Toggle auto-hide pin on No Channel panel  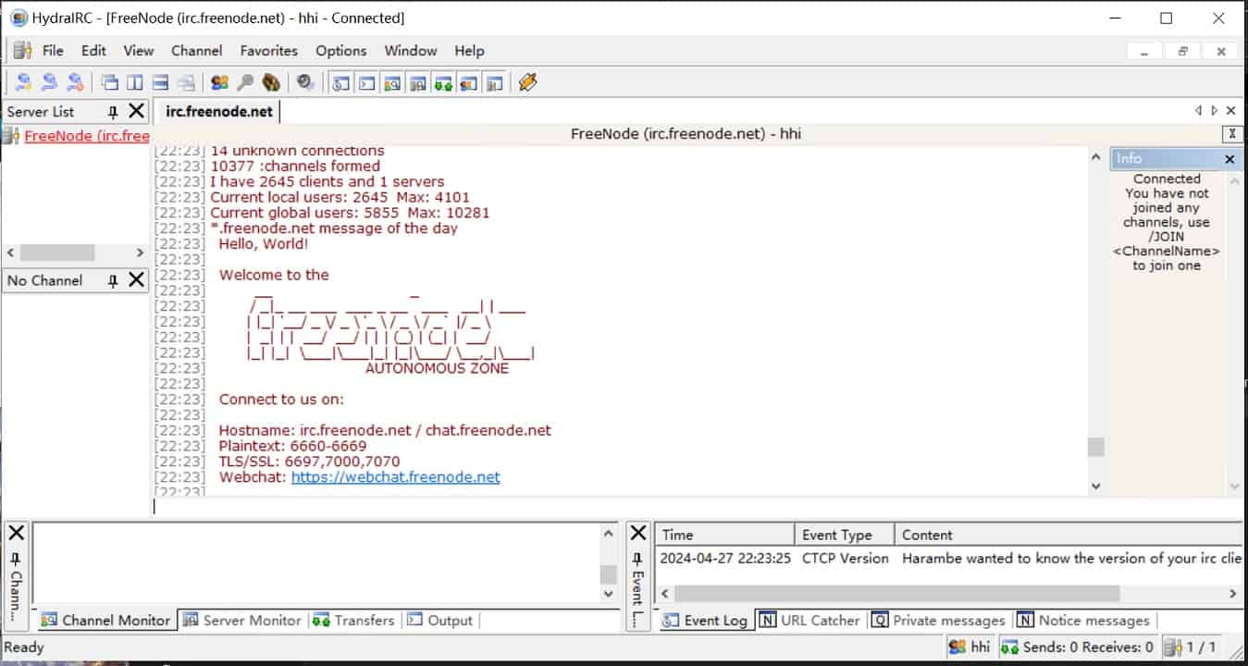(113, 280)
